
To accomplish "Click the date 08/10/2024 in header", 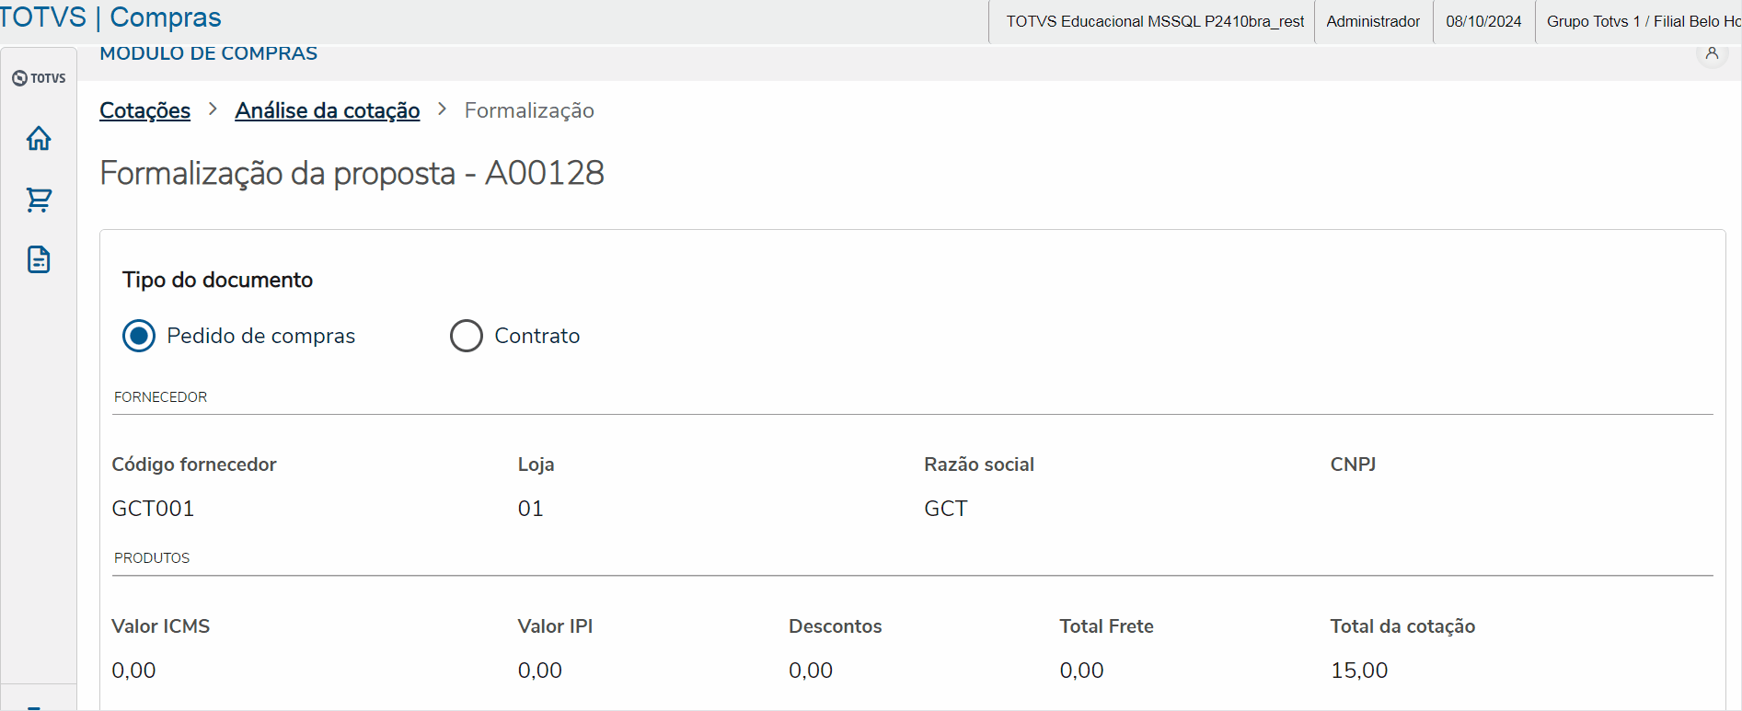I will (x=1483, y=21).
